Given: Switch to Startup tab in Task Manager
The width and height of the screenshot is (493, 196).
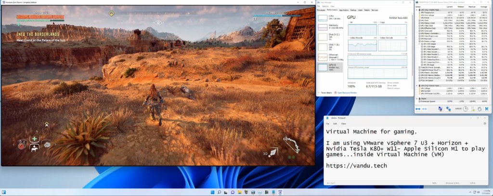Looking at the screenshot, I should 353,10.
